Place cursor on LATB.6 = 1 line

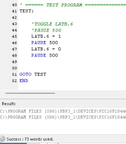(46, 36)
